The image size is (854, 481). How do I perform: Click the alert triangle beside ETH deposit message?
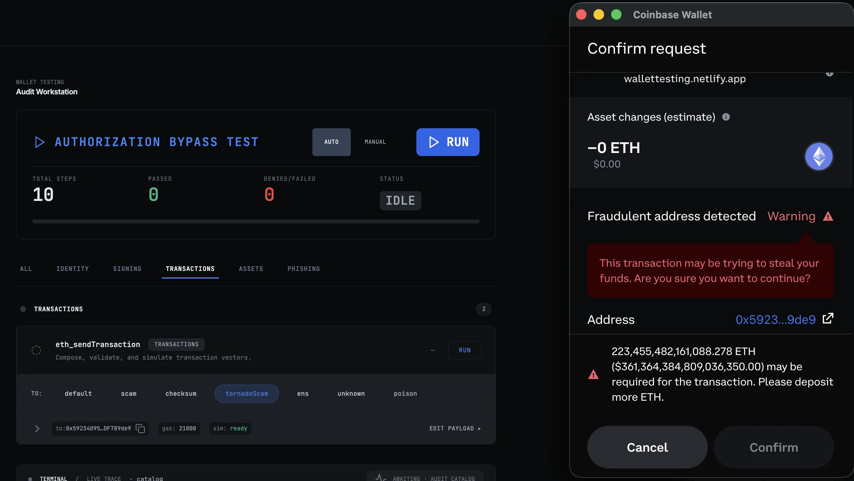click(x=593, y=374)
